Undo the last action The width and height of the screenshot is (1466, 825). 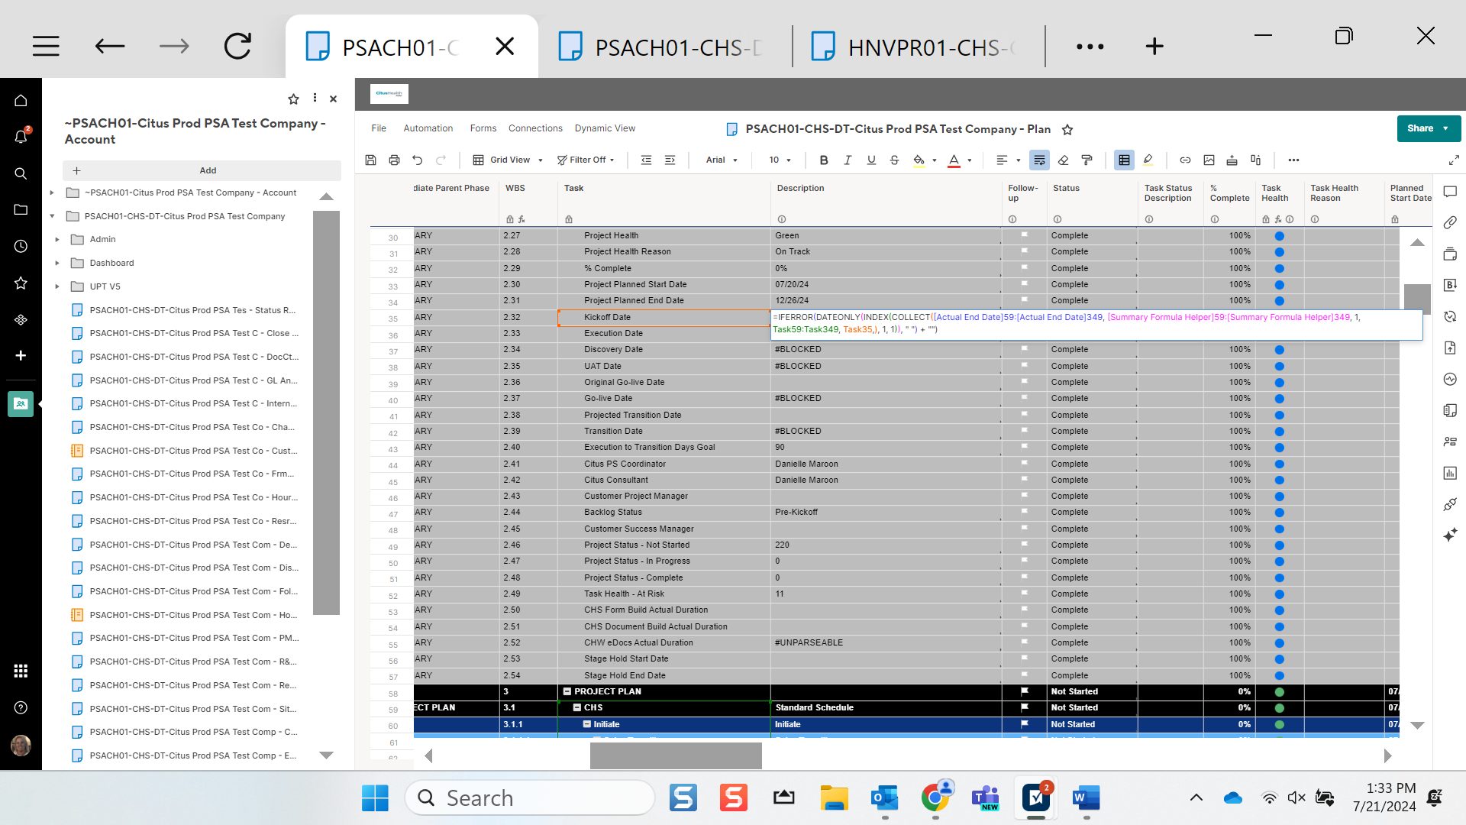[x=417, y=160]
